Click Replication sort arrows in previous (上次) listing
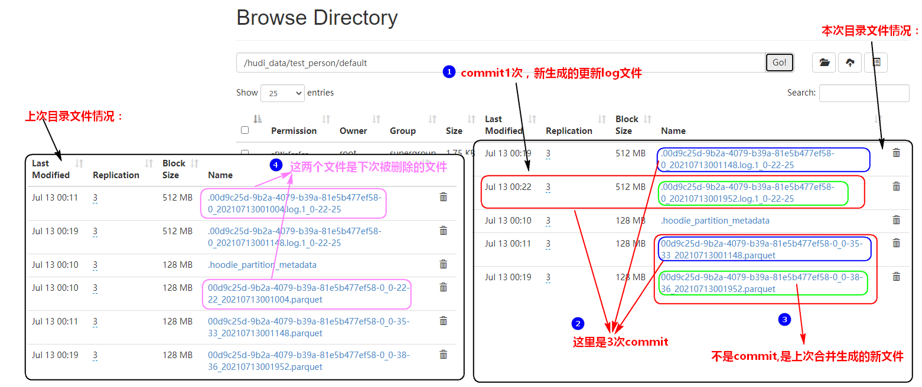922x387 pixels. click(x=149, y=163)
